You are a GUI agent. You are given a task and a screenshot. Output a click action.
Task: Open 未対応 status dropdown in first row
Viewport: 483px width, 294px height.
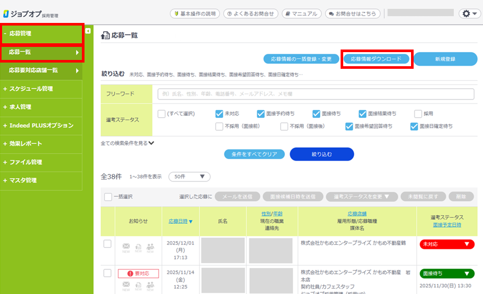446,244
